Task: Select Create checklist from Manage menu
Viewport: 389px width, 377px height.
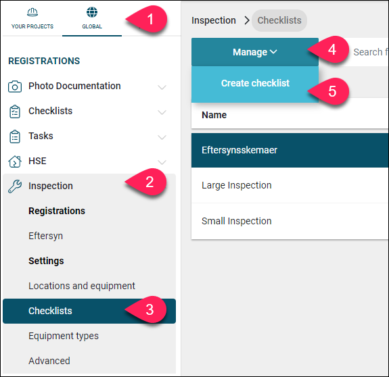Action: pos(255,84)
